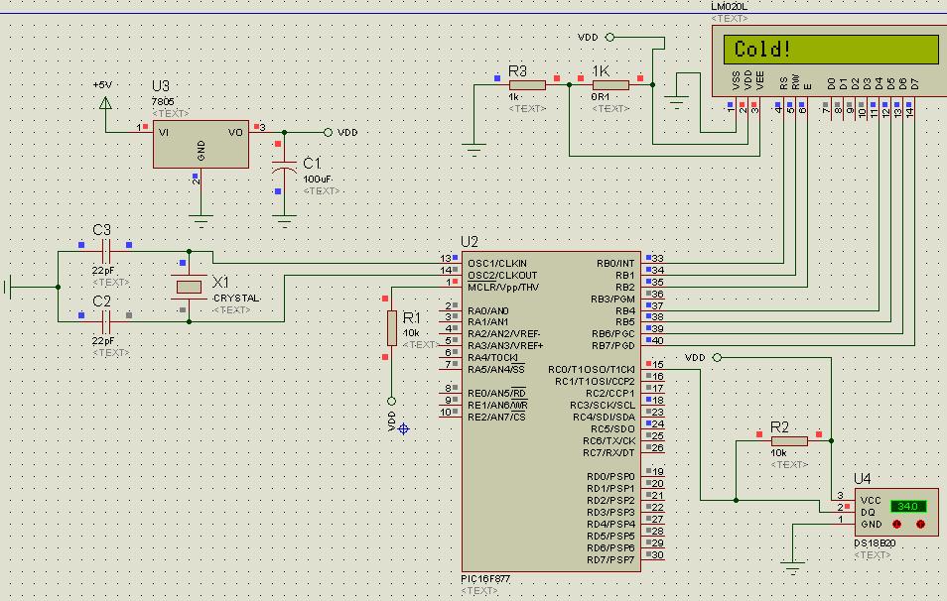Click ground symbol under the DS18B20 sensor

pos(792,566)
